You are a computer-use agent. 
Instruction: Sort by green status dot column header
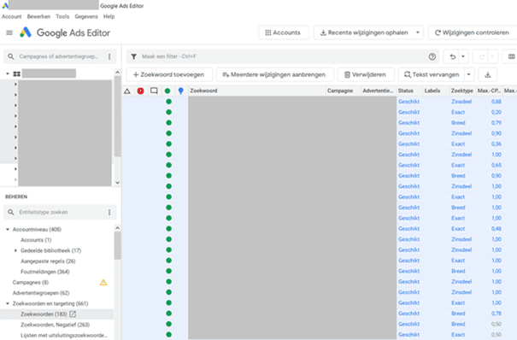(167, 91)
